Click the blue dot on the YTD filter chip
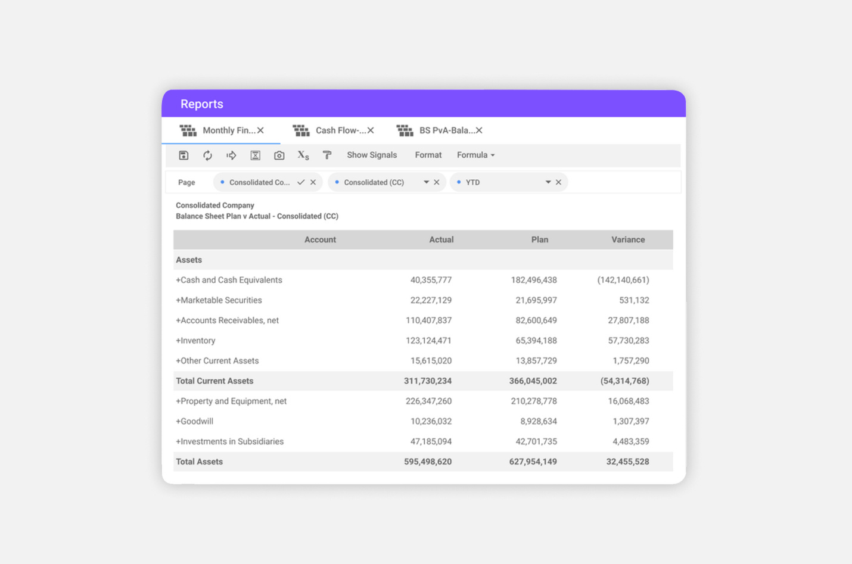The image size is (852, 564). pos(460,182)
